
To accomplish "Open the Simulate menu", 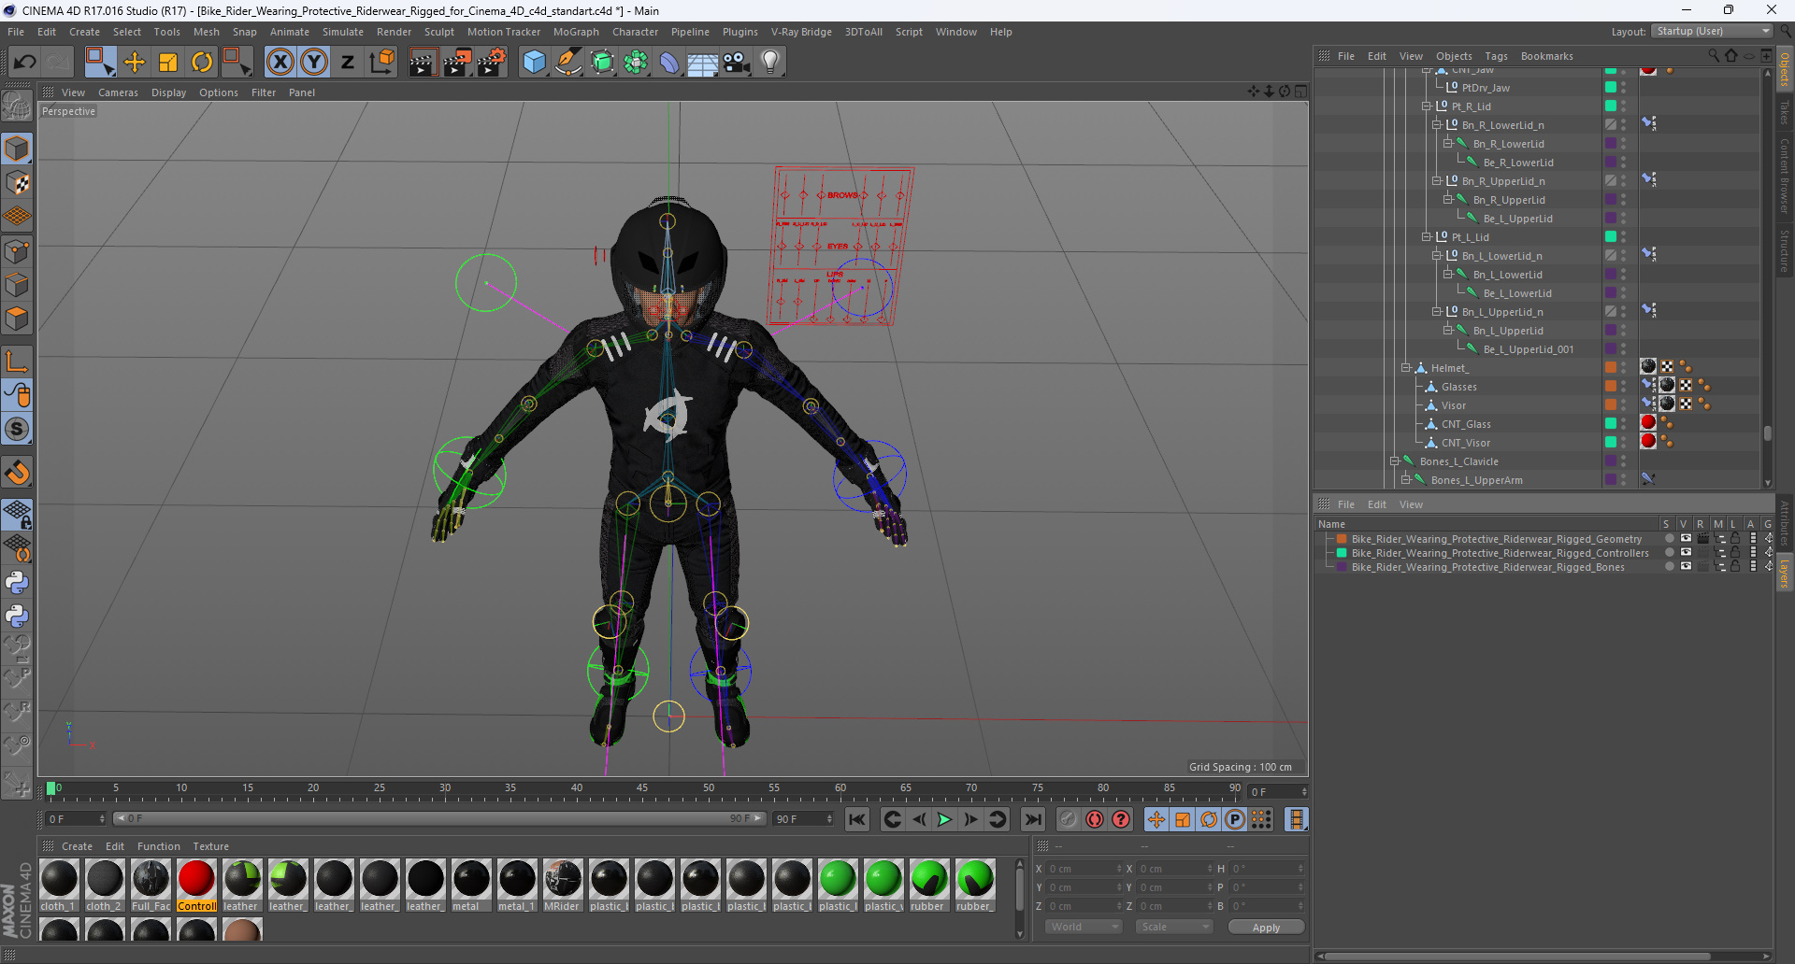I will pyautogui.click(x=343, y=32).
